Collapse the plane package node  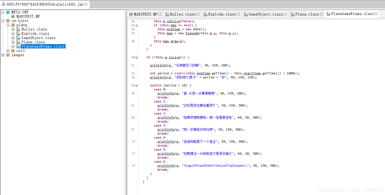[x=8, y=25]
